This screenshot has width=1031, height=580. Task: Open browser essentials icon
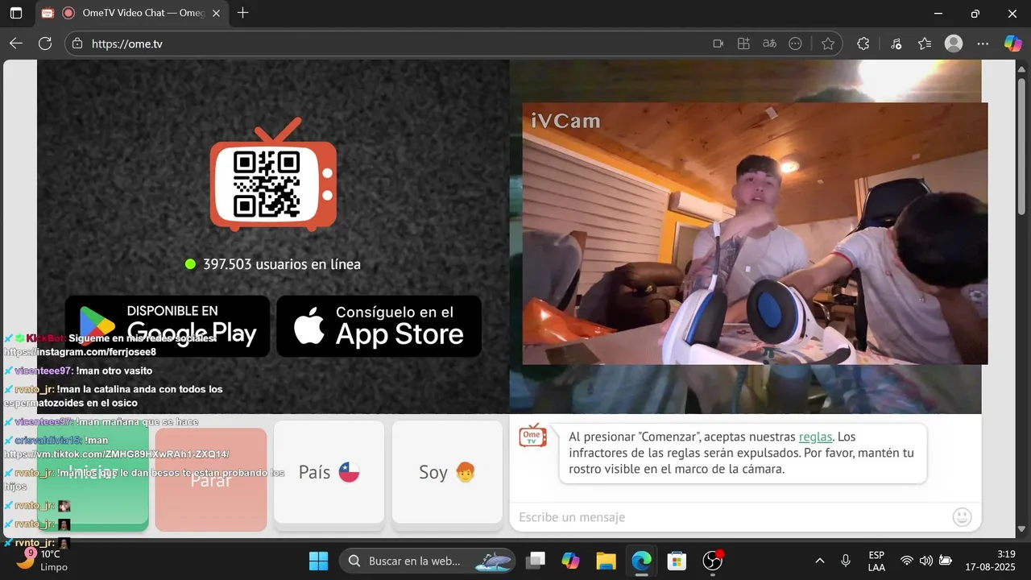tap(896, 44)
